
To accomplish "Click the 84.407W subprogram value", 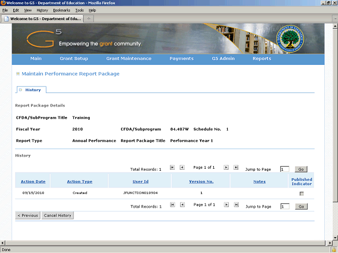I will pyautogui.click(x=180, y=129).
